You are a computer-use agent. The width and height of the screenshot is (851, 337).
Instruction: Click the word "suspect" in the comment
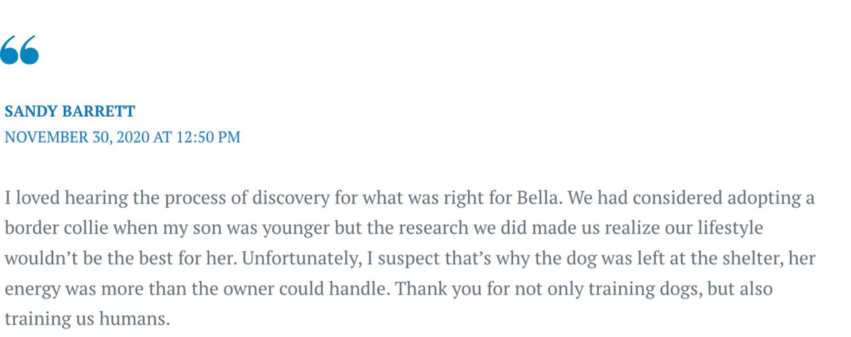[406, 259]
